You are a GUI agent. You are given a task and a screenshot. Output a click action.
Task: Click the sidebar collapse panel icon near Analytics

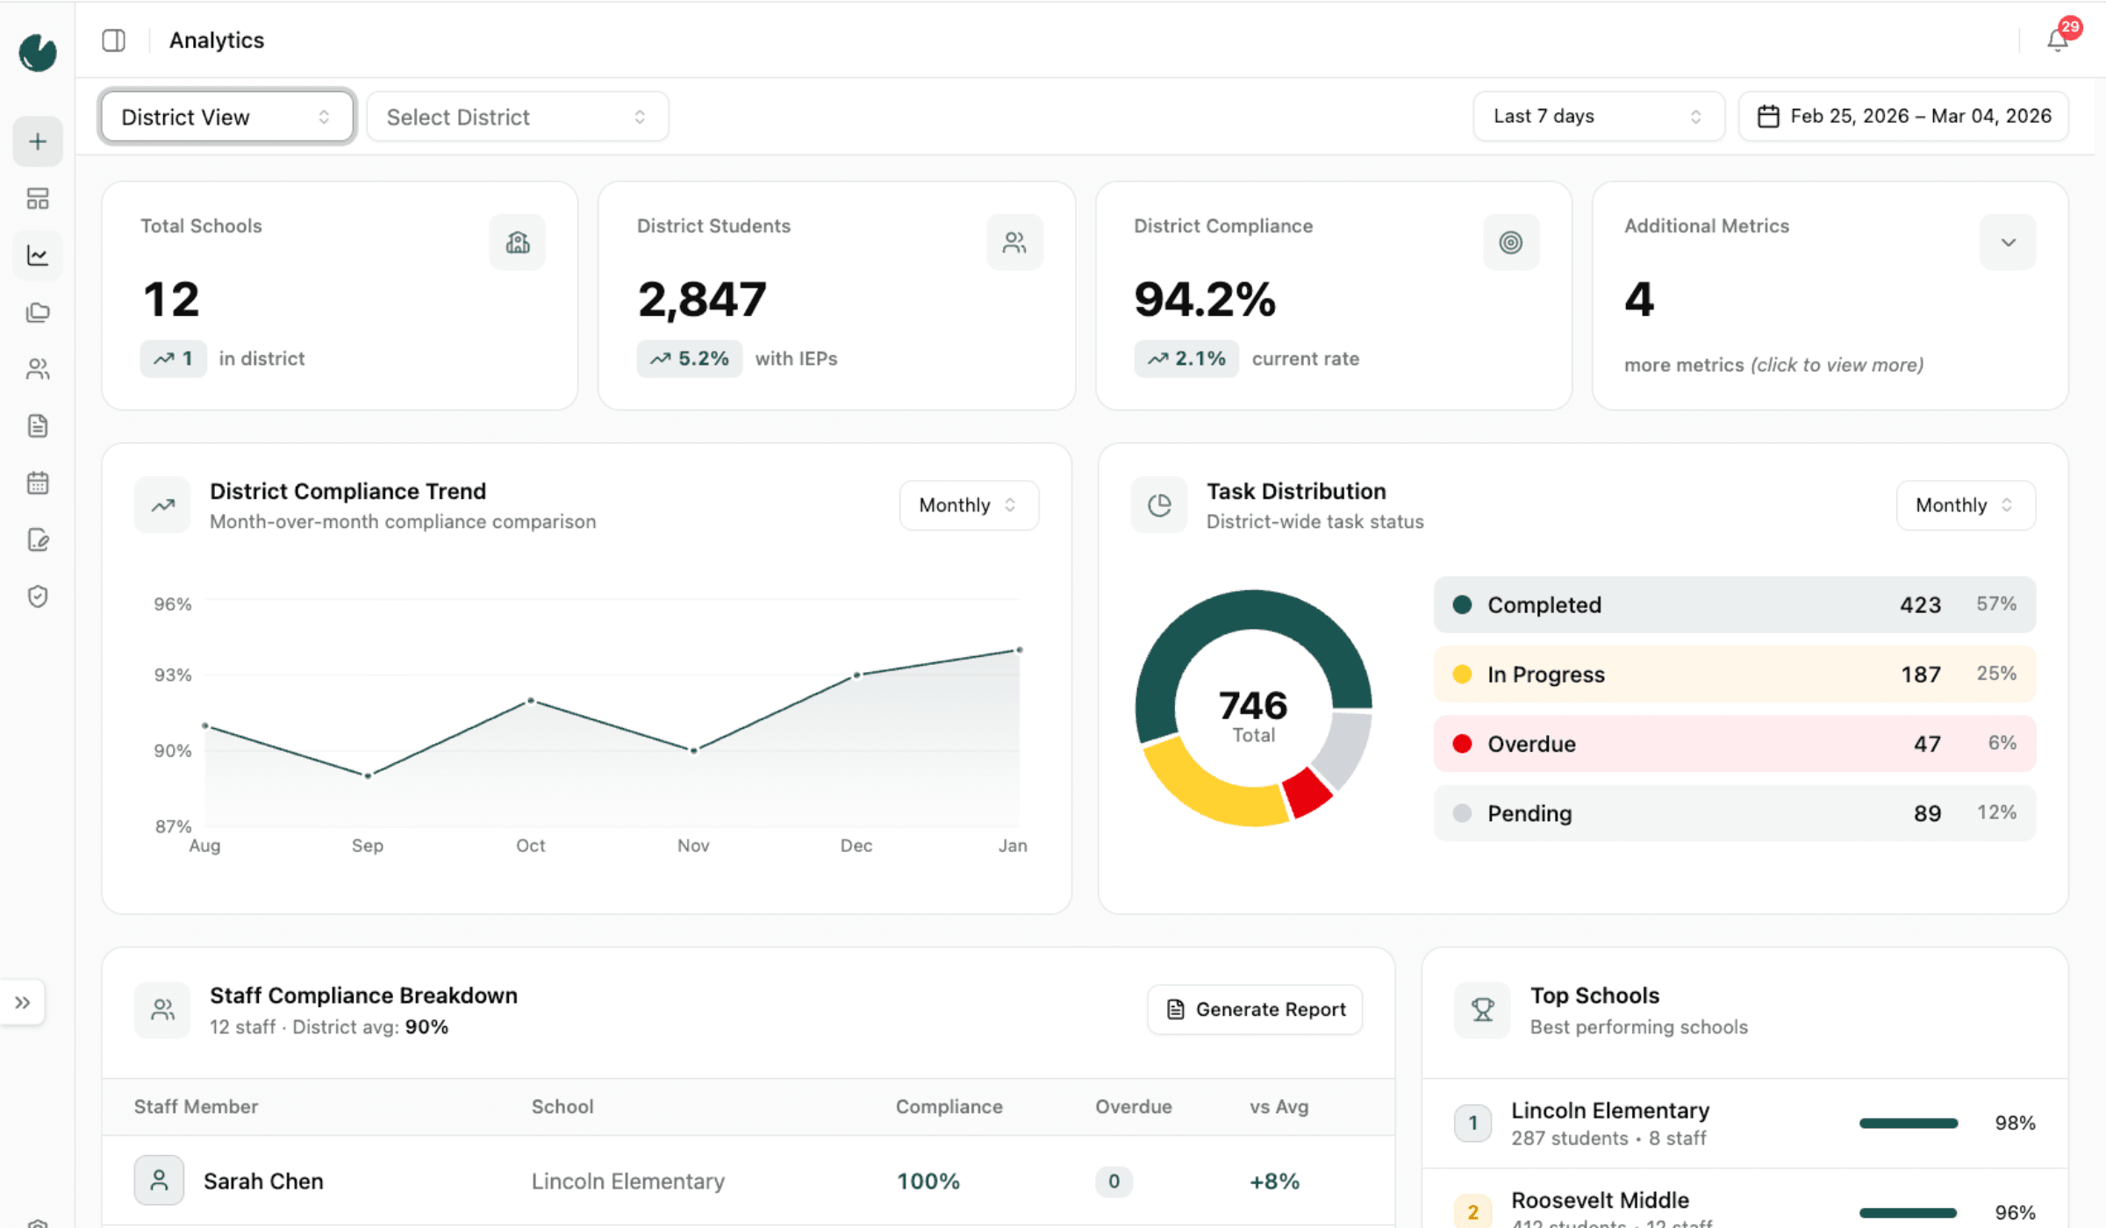click(113, 40)
